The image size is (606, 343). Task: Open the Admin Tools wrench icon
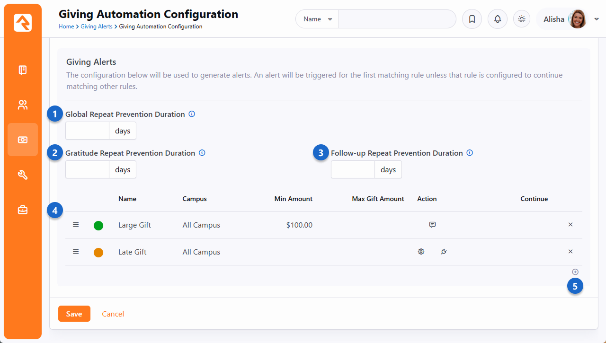pos(23,175)
